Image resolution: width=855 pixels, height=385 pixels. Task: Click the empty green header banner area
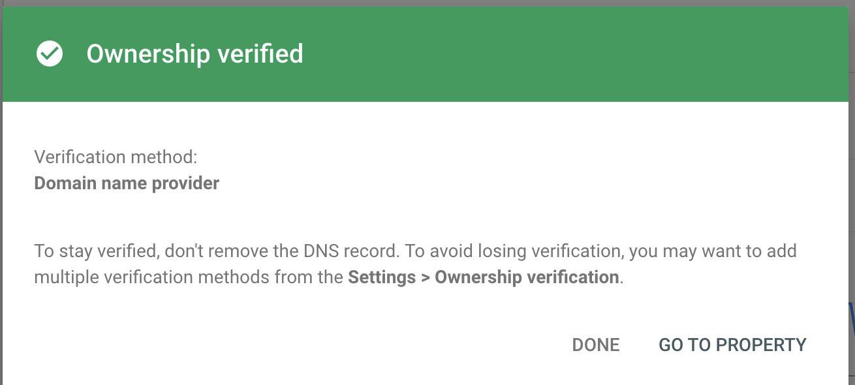coord(574,54)
